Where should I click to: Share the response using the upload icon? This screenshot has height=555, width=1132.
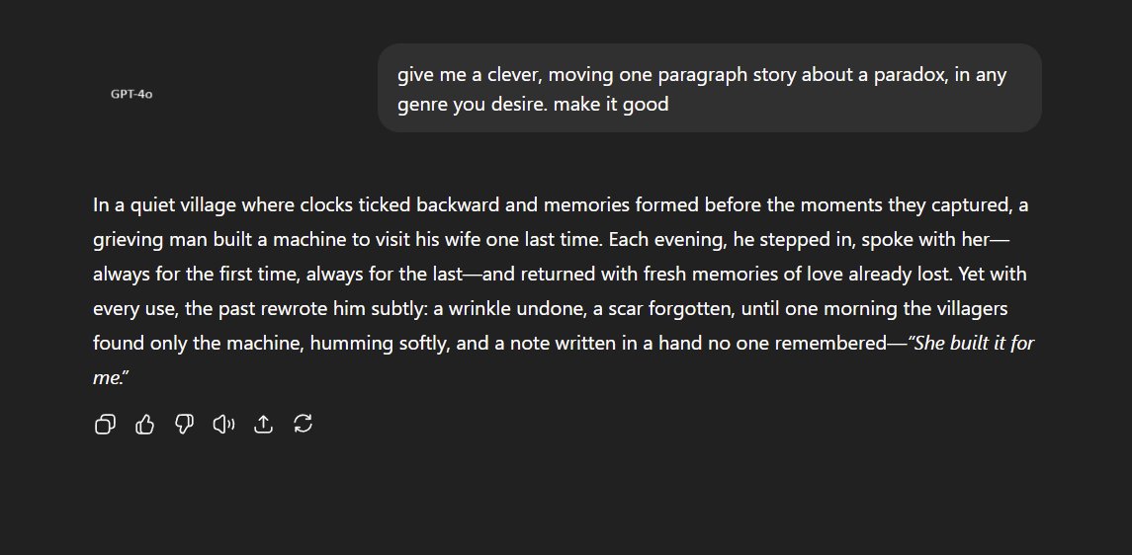(263, 425)
